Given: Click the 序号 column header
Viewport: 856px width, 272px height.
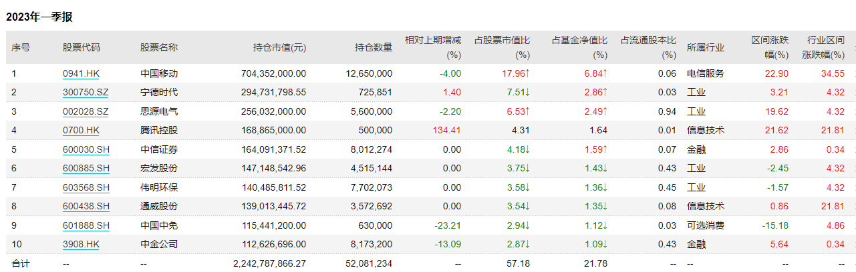Looking at the screenshot, I should click(21, 47).
